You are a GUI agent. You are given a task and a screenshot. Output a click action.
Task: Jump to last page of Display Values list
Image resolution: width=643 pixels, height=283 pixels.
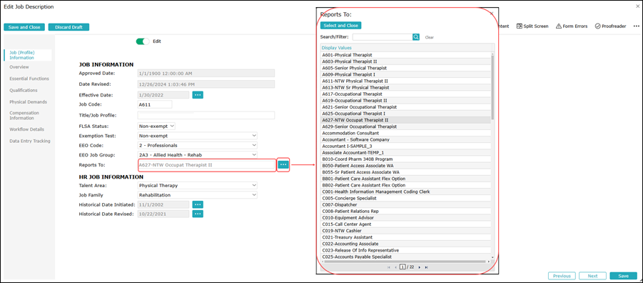(427, 267)
